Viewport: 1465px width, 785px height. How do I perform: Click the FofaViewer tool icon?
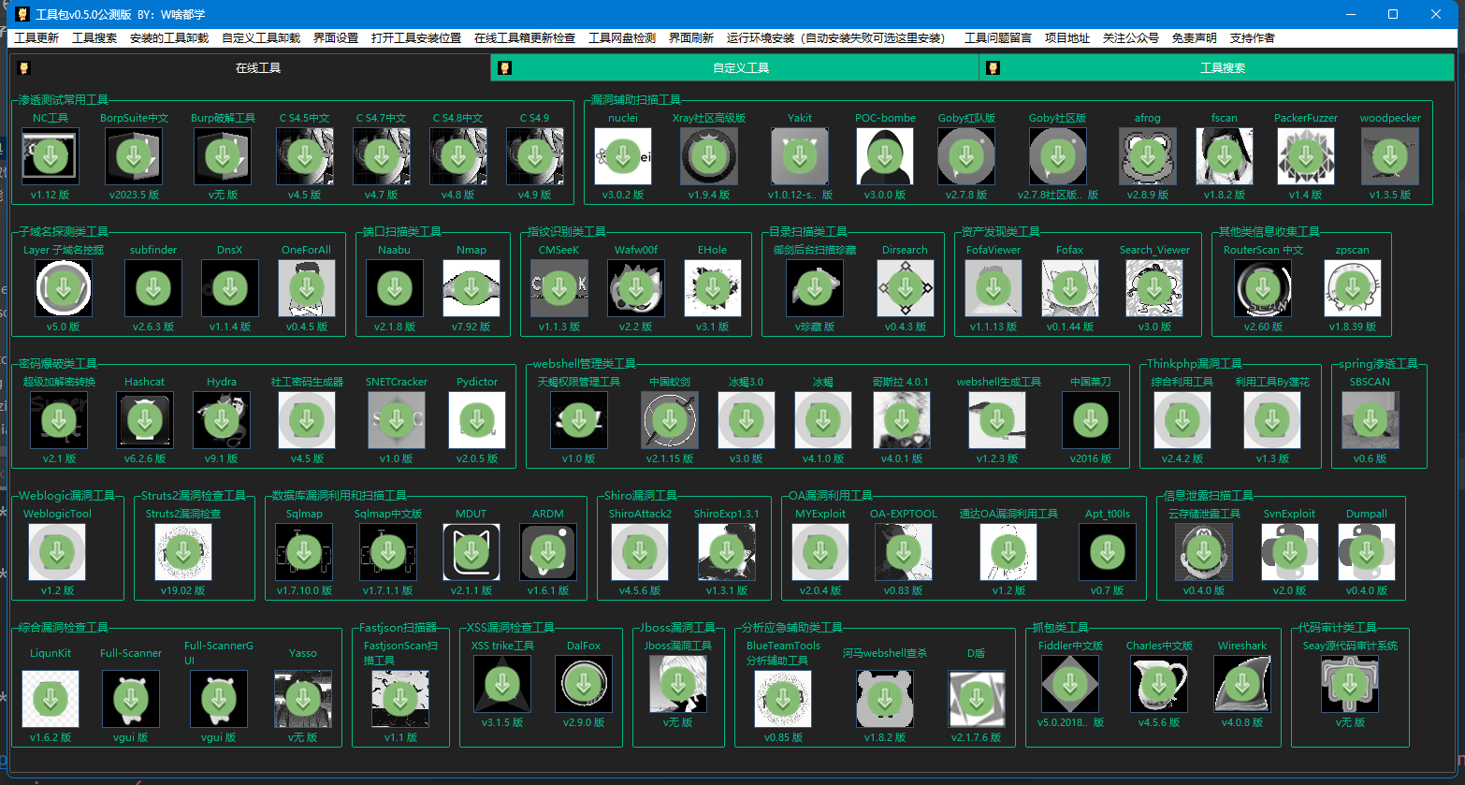994,288
